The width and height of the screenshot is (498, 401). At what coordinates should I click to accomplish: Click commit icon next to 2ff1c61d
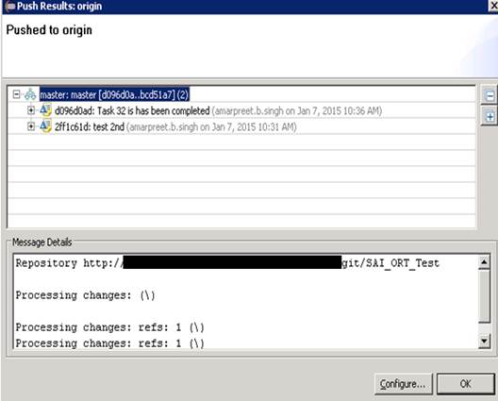[45, 126]
